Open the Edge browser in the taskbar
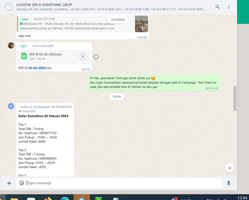 [x=65, y=198]
